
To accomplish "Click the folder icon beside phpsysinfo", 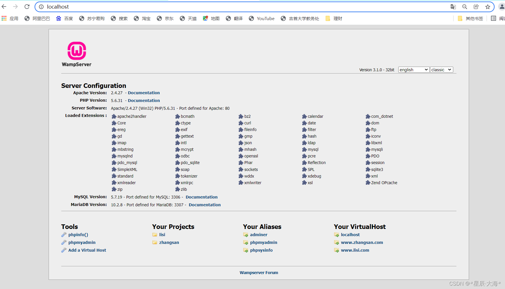I will [x=246, y=250].
